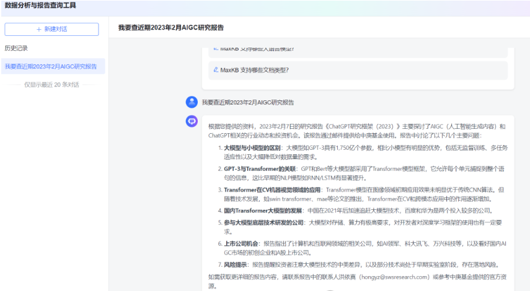Click the purple chatbot avatar icon

click(x=192, y=121)
